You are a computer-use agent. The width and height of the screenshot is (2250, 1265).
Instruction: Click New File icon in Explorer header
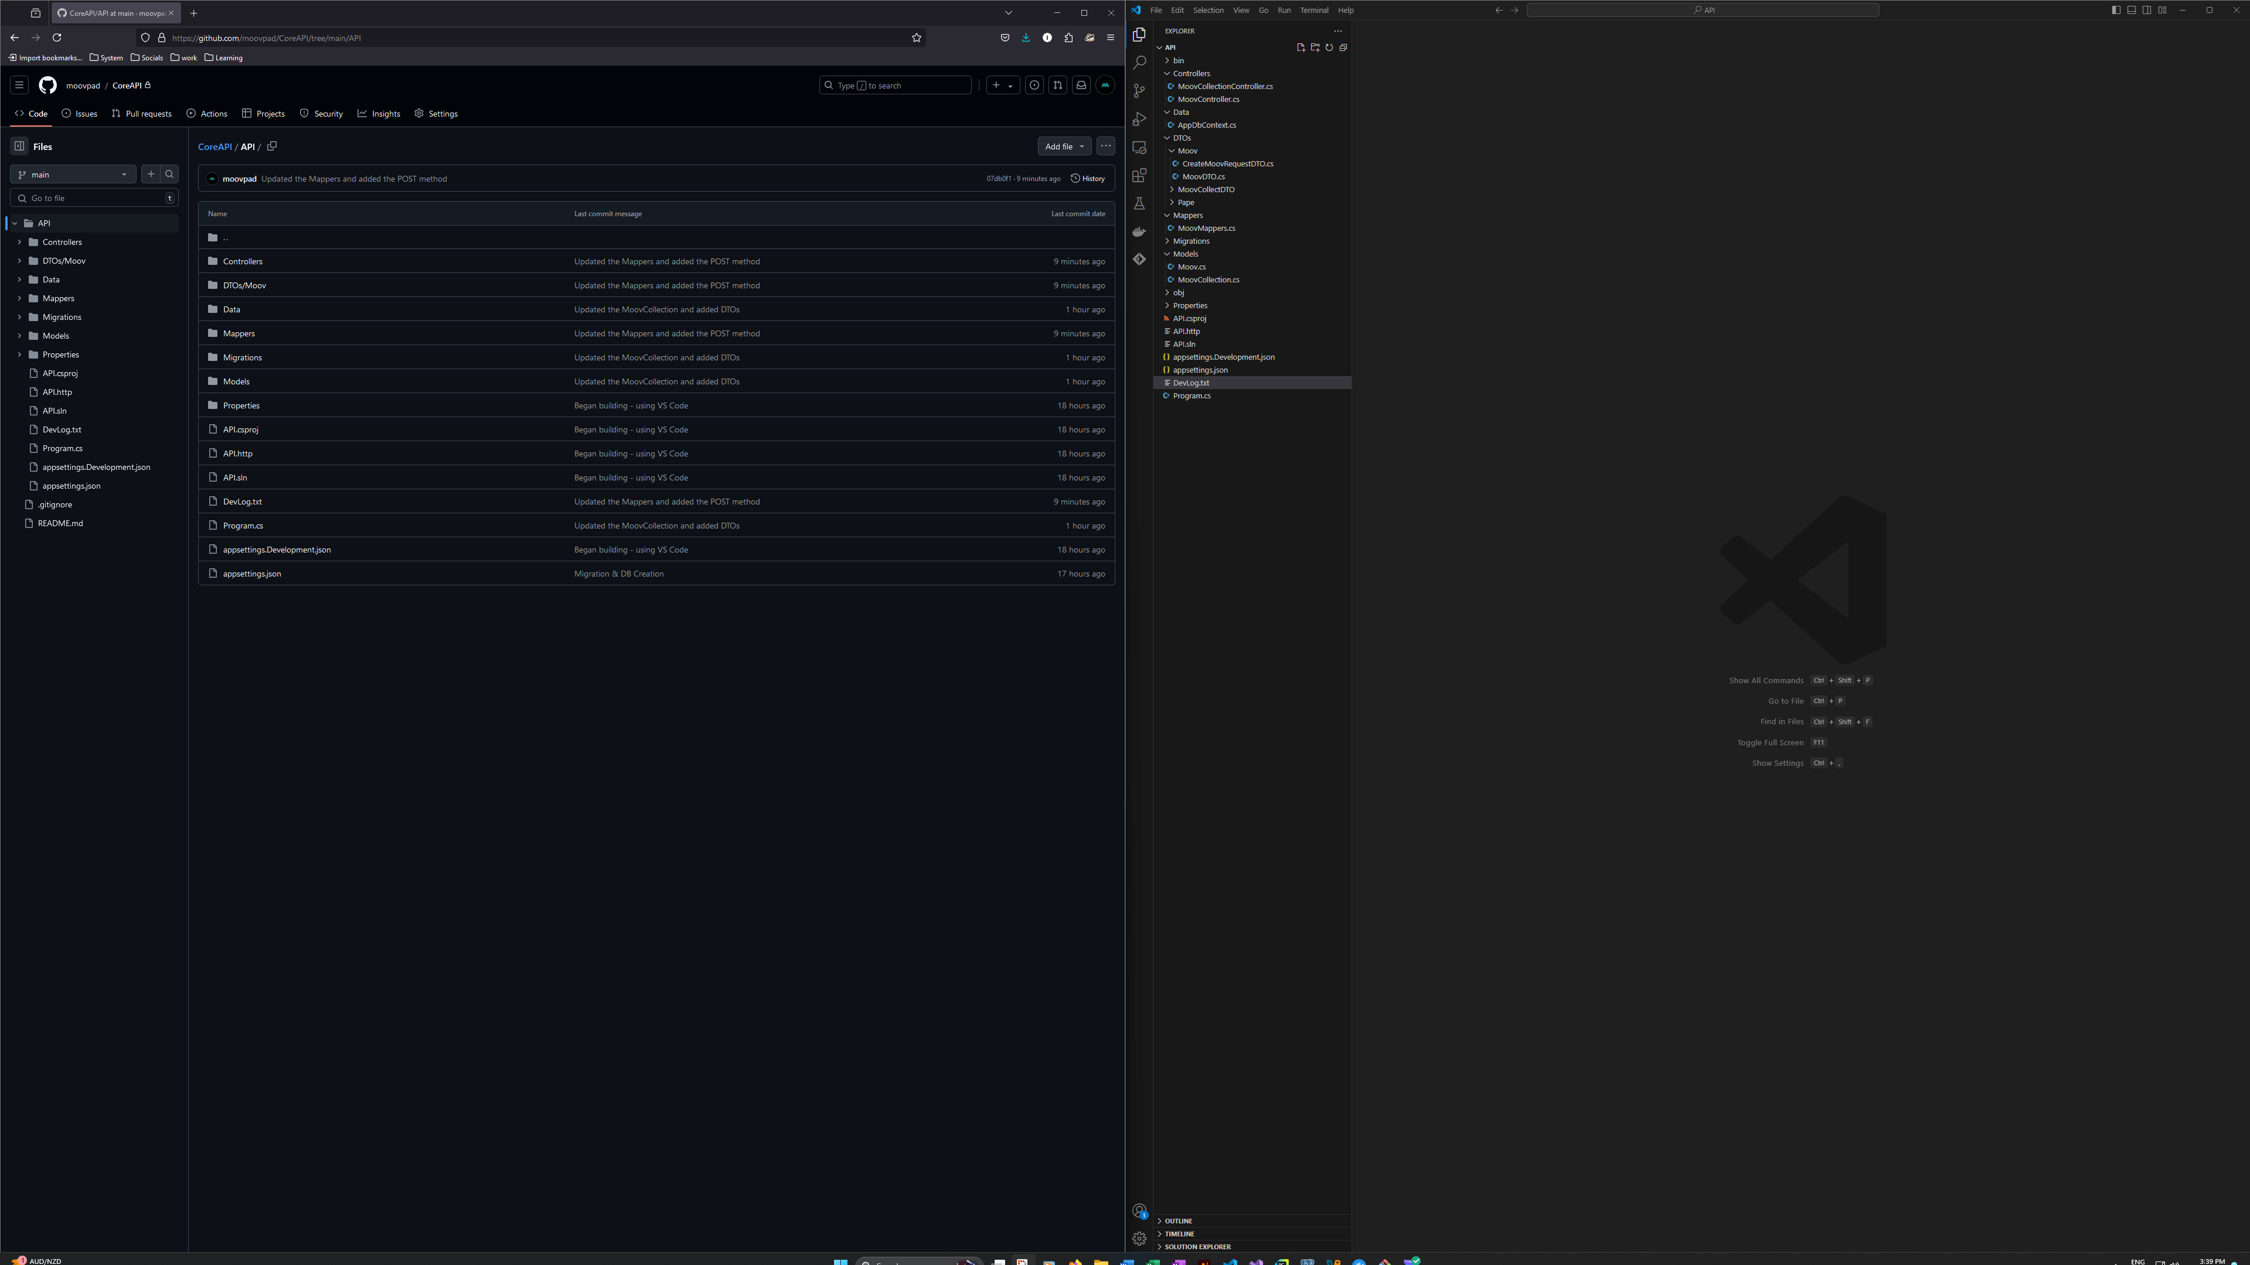click(1301, 48)
